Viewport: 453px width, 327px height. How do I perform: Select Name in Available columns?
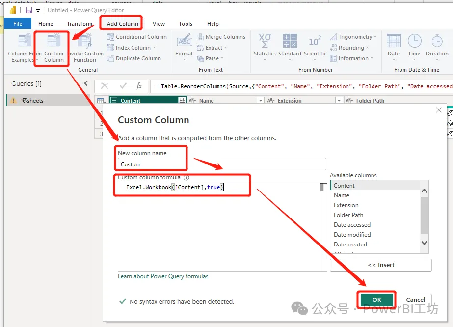375,195
